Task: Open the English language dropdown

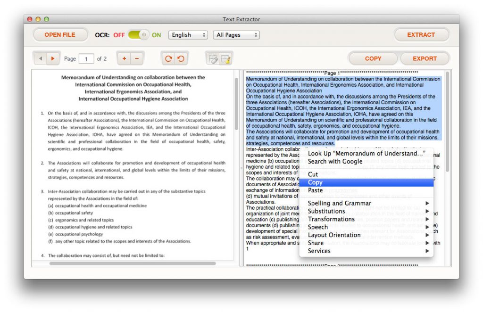Action: coord(188,35)
